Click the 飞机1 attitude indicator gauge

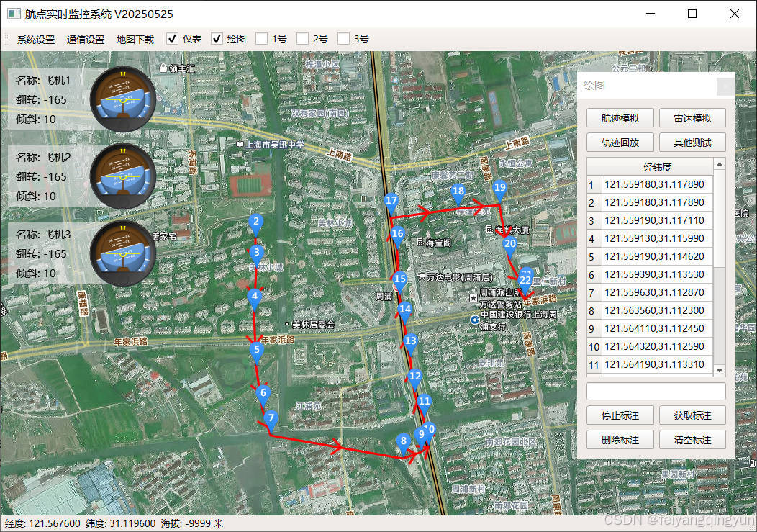click(123, 99)
